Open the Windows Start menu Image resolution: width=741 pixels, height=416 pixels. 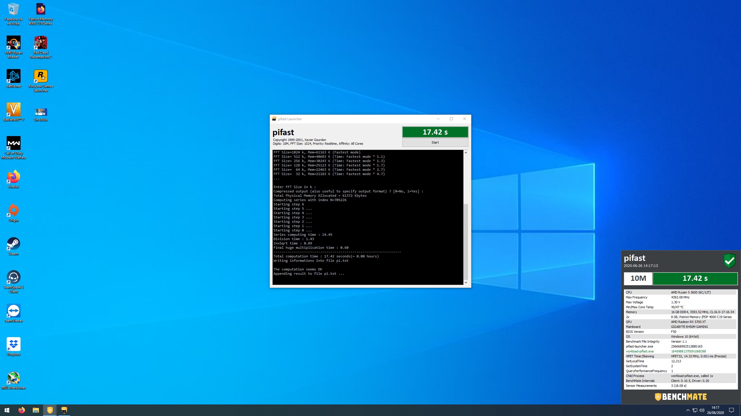pos(7,410)
